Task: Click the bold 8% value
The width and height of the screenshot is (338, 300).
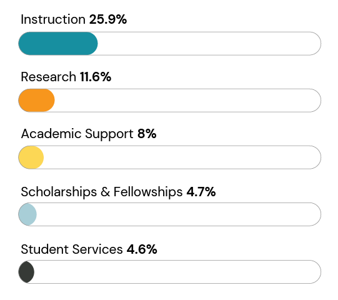Action: click(x=147, y=134)
